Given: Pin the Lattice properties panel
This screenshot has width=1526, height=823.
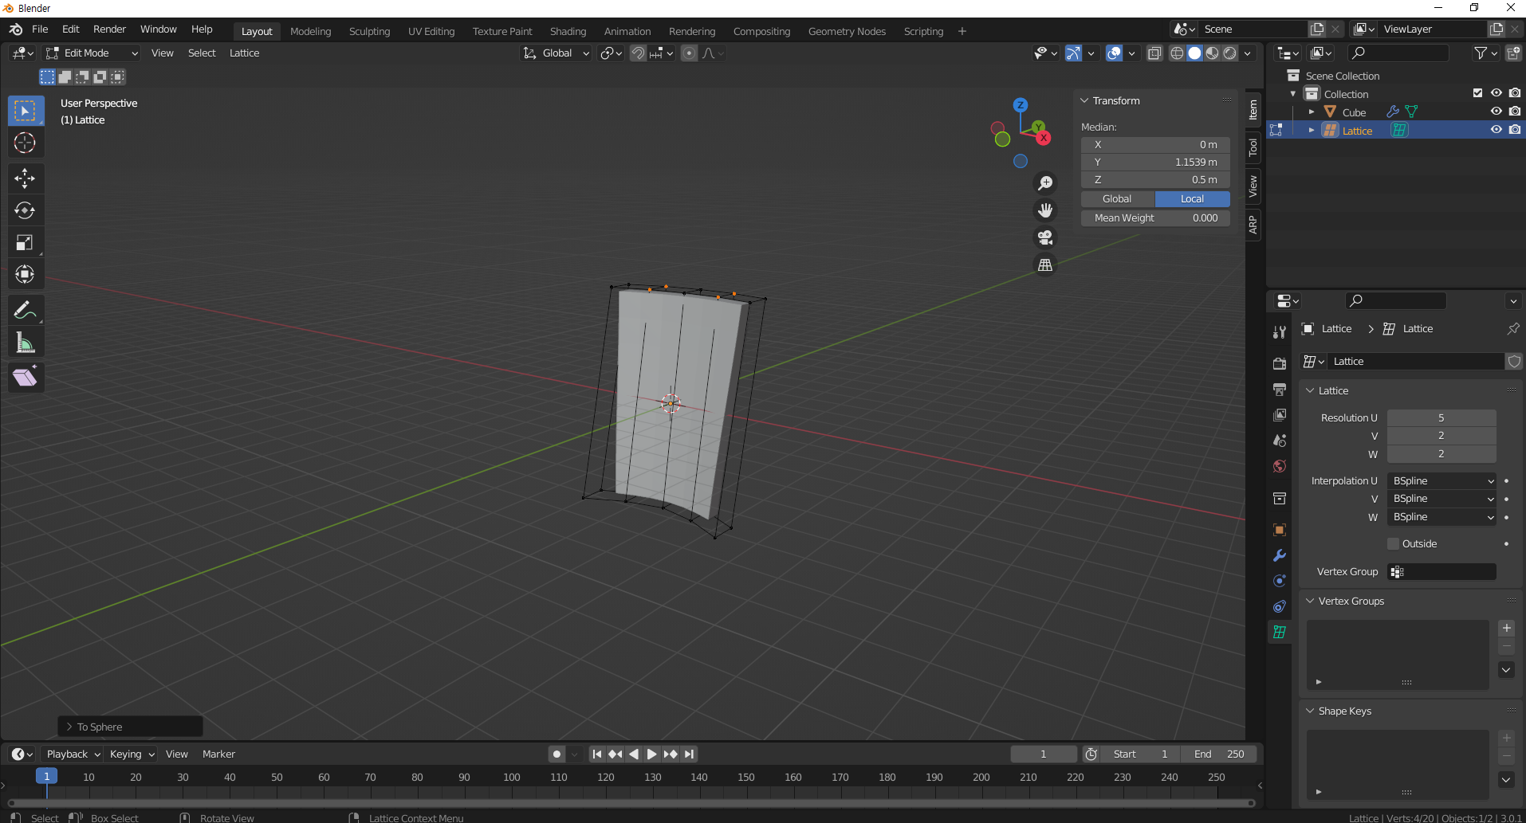Looking at the screenshot, I should point(1512,328).
